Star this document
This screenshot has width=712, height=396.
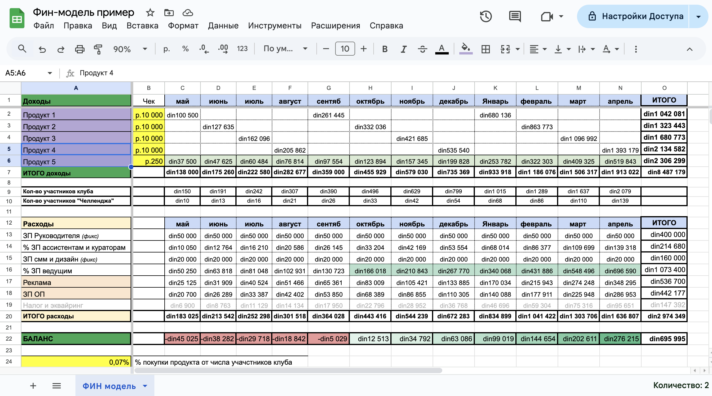point(150,13)
